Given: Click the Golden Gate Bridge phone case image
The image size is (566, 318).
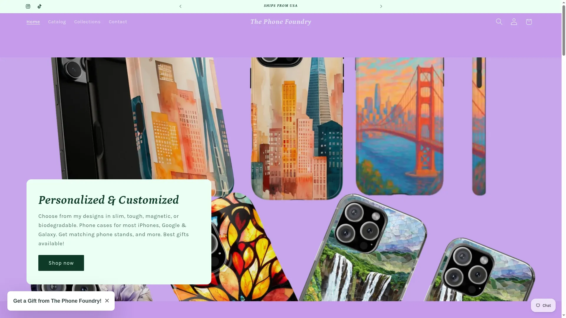Looking at the screenshot, I should pyautogui.click(x=399, y=126).
